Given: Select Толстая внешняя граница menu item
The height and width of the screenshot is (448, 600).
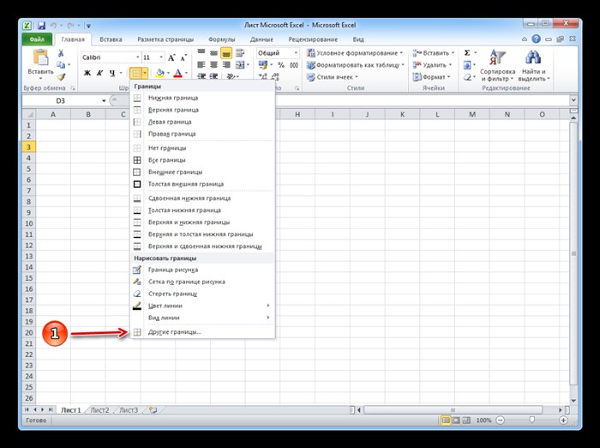Looking at the screenshot, I should pos(202,184).
